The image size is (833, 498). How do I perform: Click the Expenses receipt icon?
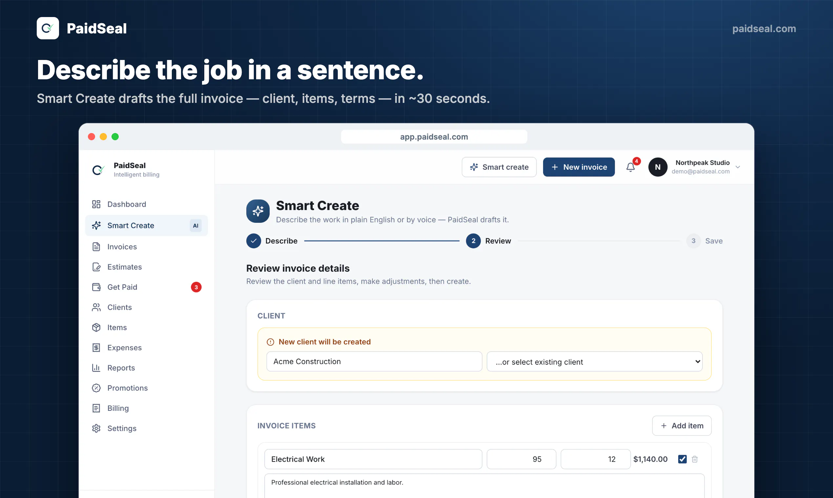coord(96,347)
